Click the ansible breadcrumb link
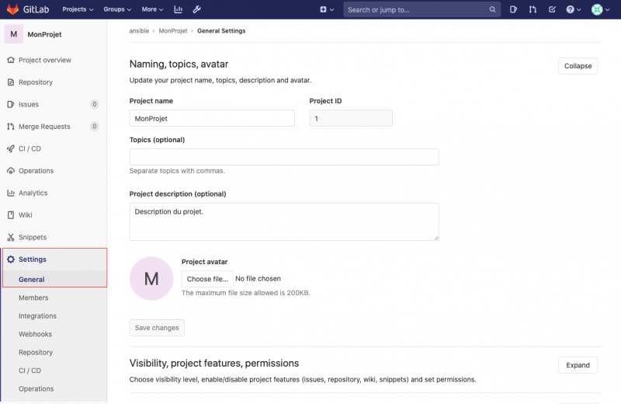This screenshot has height=404, width=621. point(139,31)
